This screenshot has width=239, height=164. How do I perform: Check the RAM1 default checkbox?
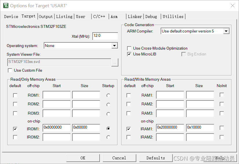coord(129,95)
